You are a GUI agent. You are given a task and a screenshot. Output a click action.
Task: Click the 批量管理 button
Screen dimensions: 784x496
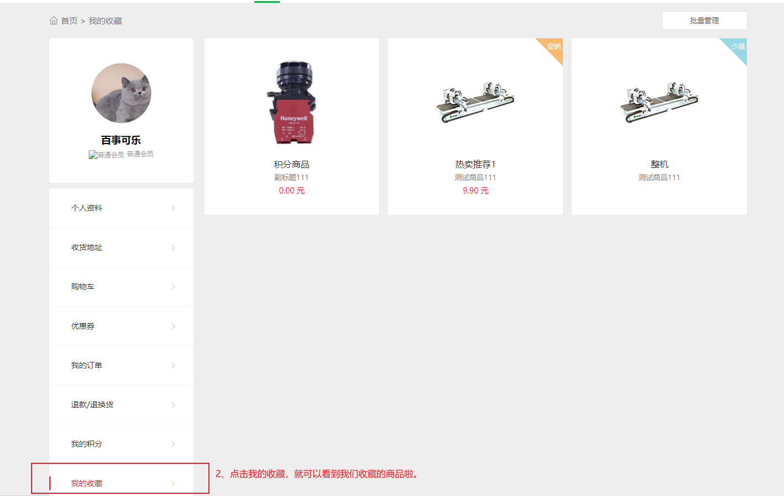705,21
